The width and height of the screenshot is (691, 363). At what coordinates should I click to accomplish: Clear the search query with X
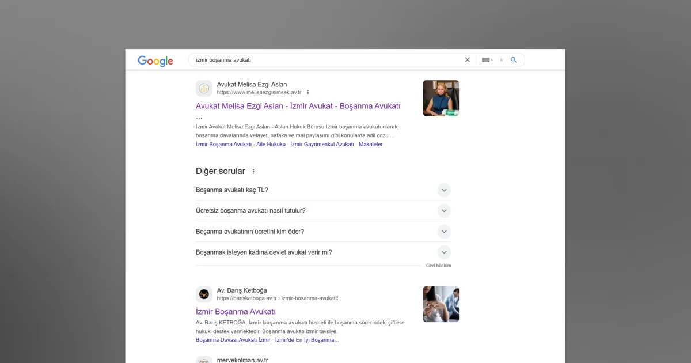(468, 60)
